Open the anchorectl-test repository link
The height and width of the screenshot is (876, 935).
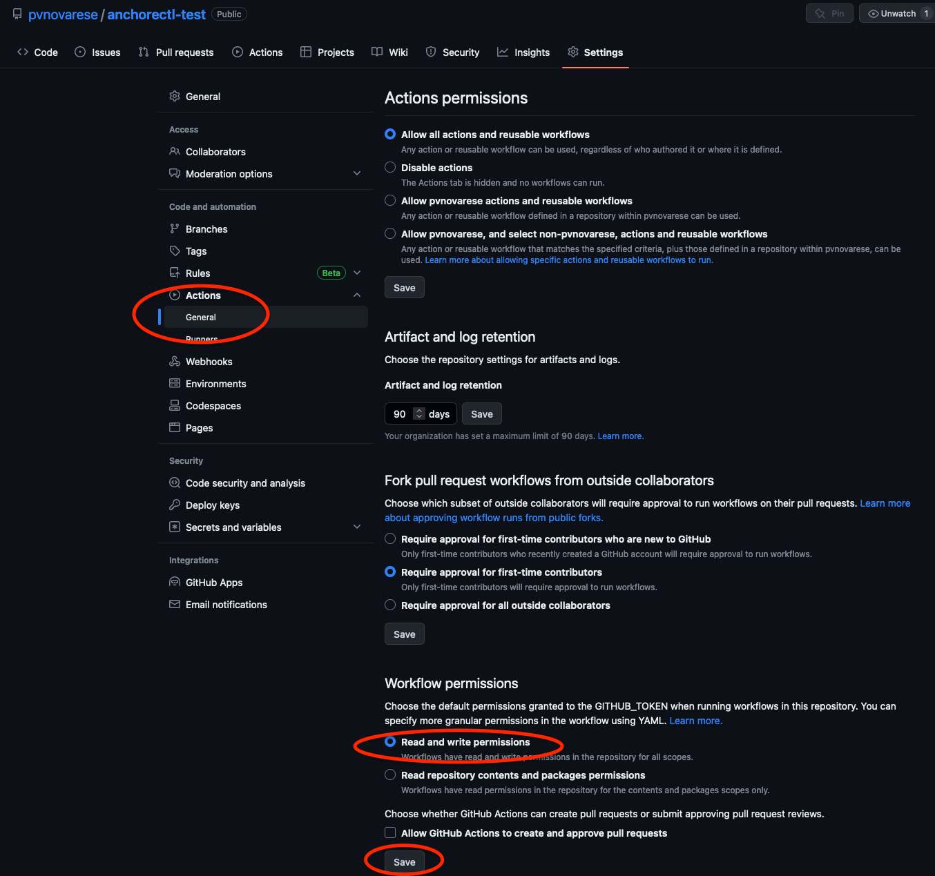point(156,14)
